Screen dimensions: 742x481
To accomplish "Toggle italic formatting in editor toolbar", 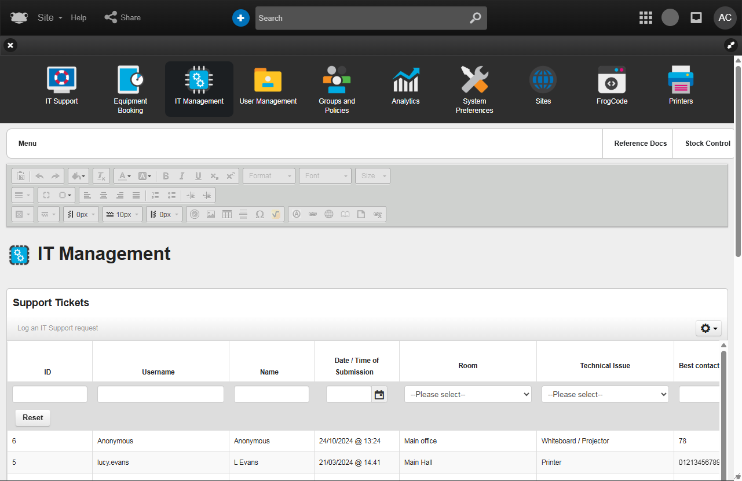I will (x=182, y=176).
